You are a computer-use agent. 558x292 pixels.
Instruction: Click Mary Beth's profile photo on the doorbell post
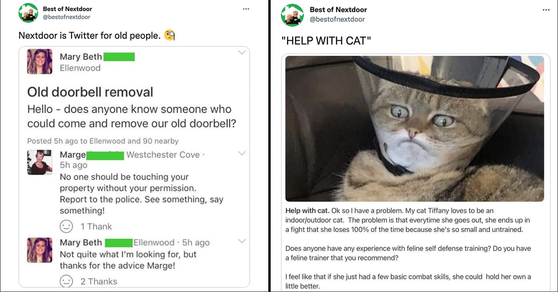pos(39,61)
